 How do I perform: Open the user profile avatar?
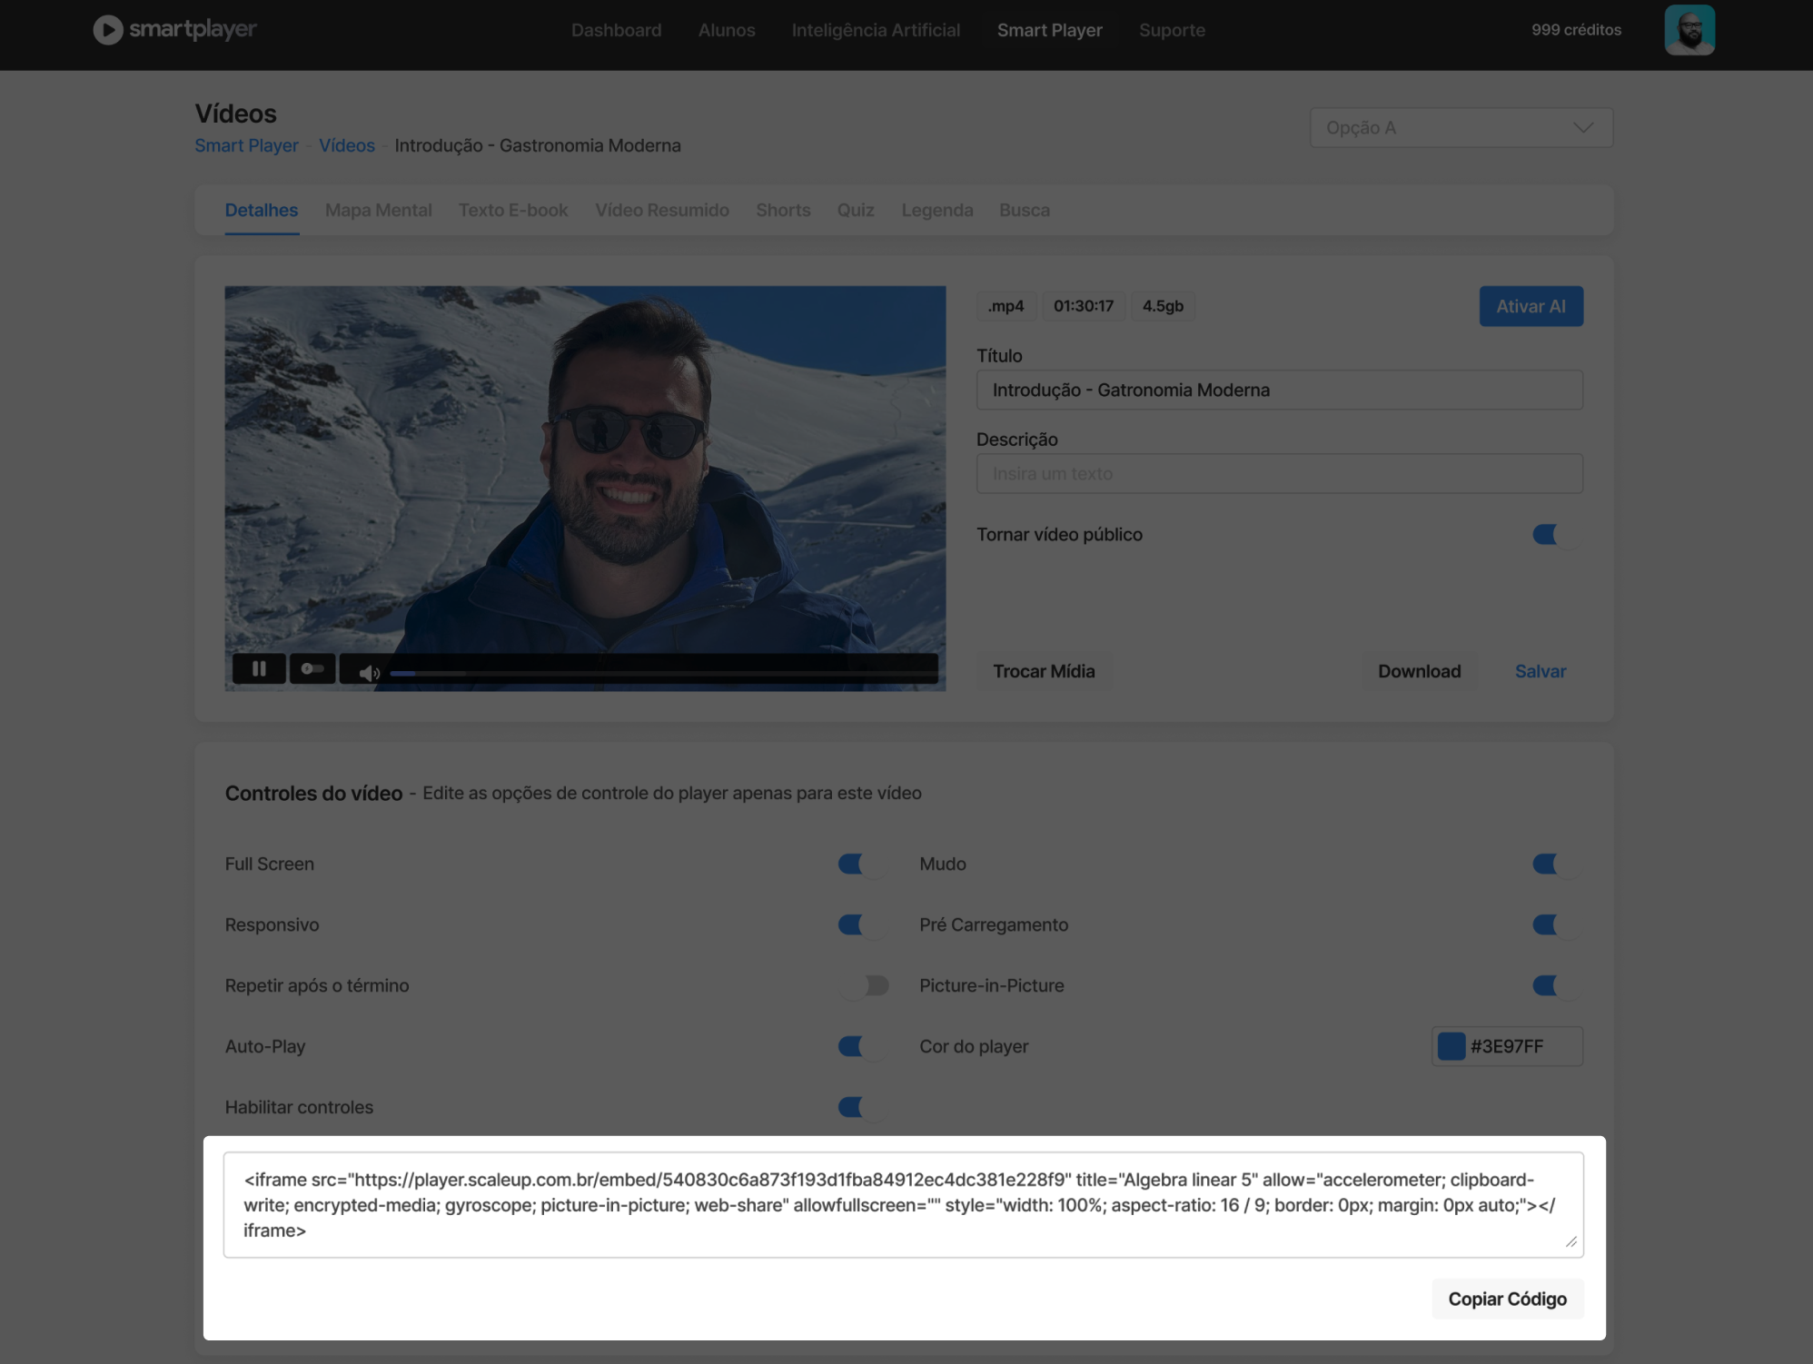click(x=1689, y=30)
